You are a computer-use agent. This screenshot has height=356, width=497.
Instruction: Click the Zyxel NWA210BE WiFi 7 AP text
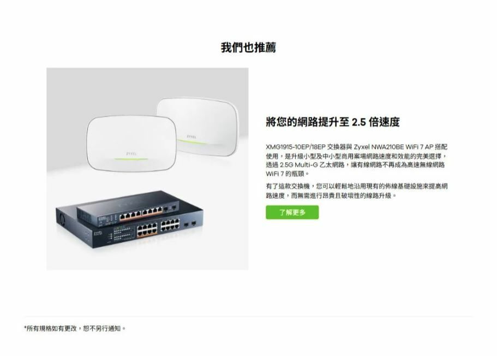pos(393,147)
